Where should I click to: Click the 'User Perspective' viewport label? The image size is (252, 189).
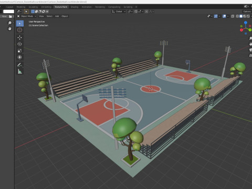pos(37,22)
